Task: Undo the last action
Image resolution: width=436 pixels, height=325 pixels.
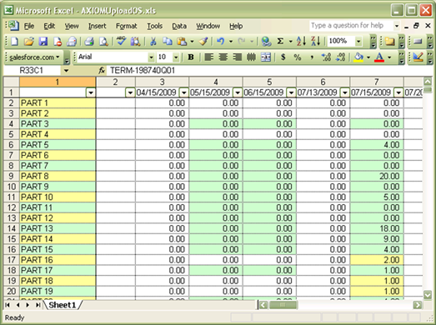Action: click(221, 42)
